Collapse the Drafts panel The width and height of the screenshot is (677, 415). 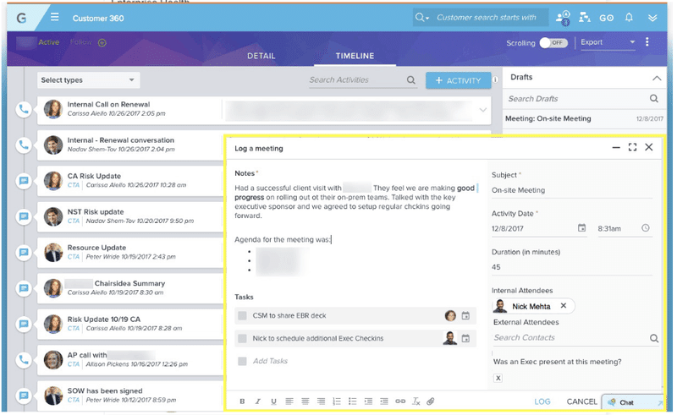tap(657, 78)
